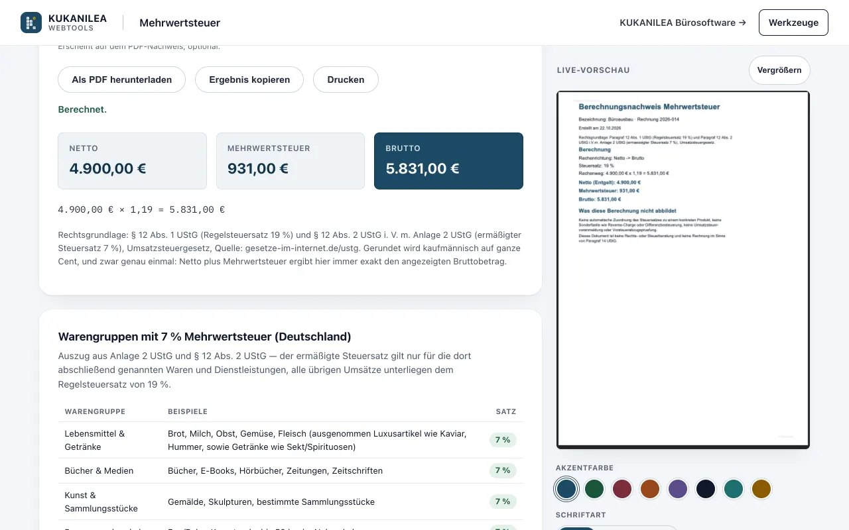This screenshot has height=530, width=849.
Task: Click the 'Bücher & Medien' table row label
Action: click(99, 470)
